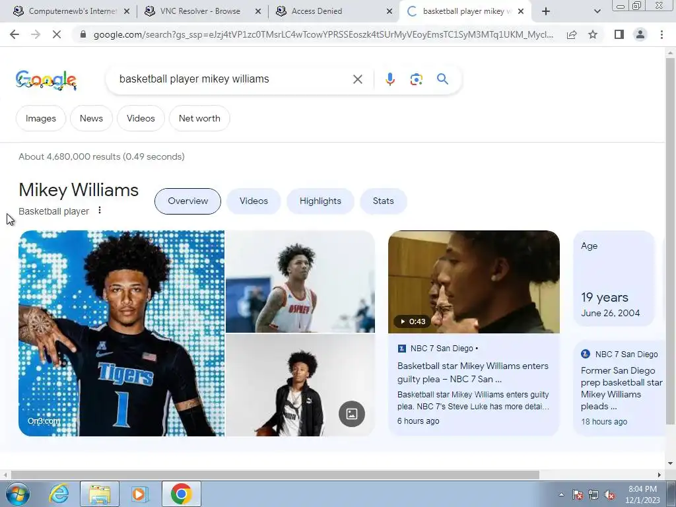Show hidden tray icons arrow
676x507 pixels.
point(561,495)
